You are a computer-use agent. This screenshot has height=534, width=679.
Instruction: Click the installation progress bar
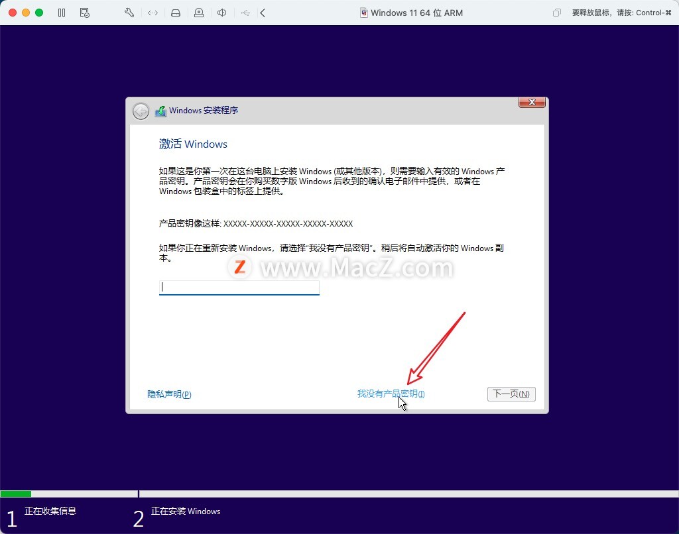[339, 494]
